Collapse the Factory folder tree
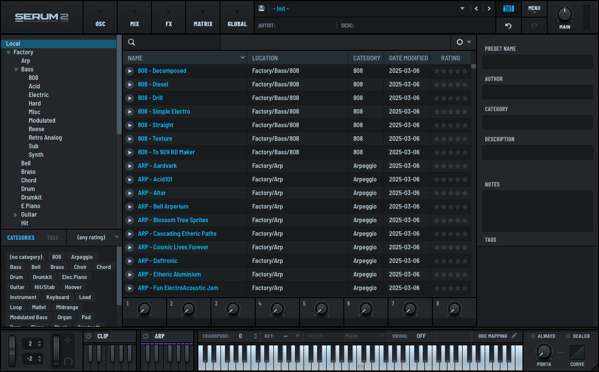599x372 pixels. (x=9, y=52)
